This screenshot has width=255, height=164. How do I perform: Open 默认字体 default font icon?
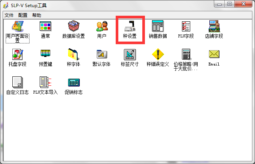[102, 54]
